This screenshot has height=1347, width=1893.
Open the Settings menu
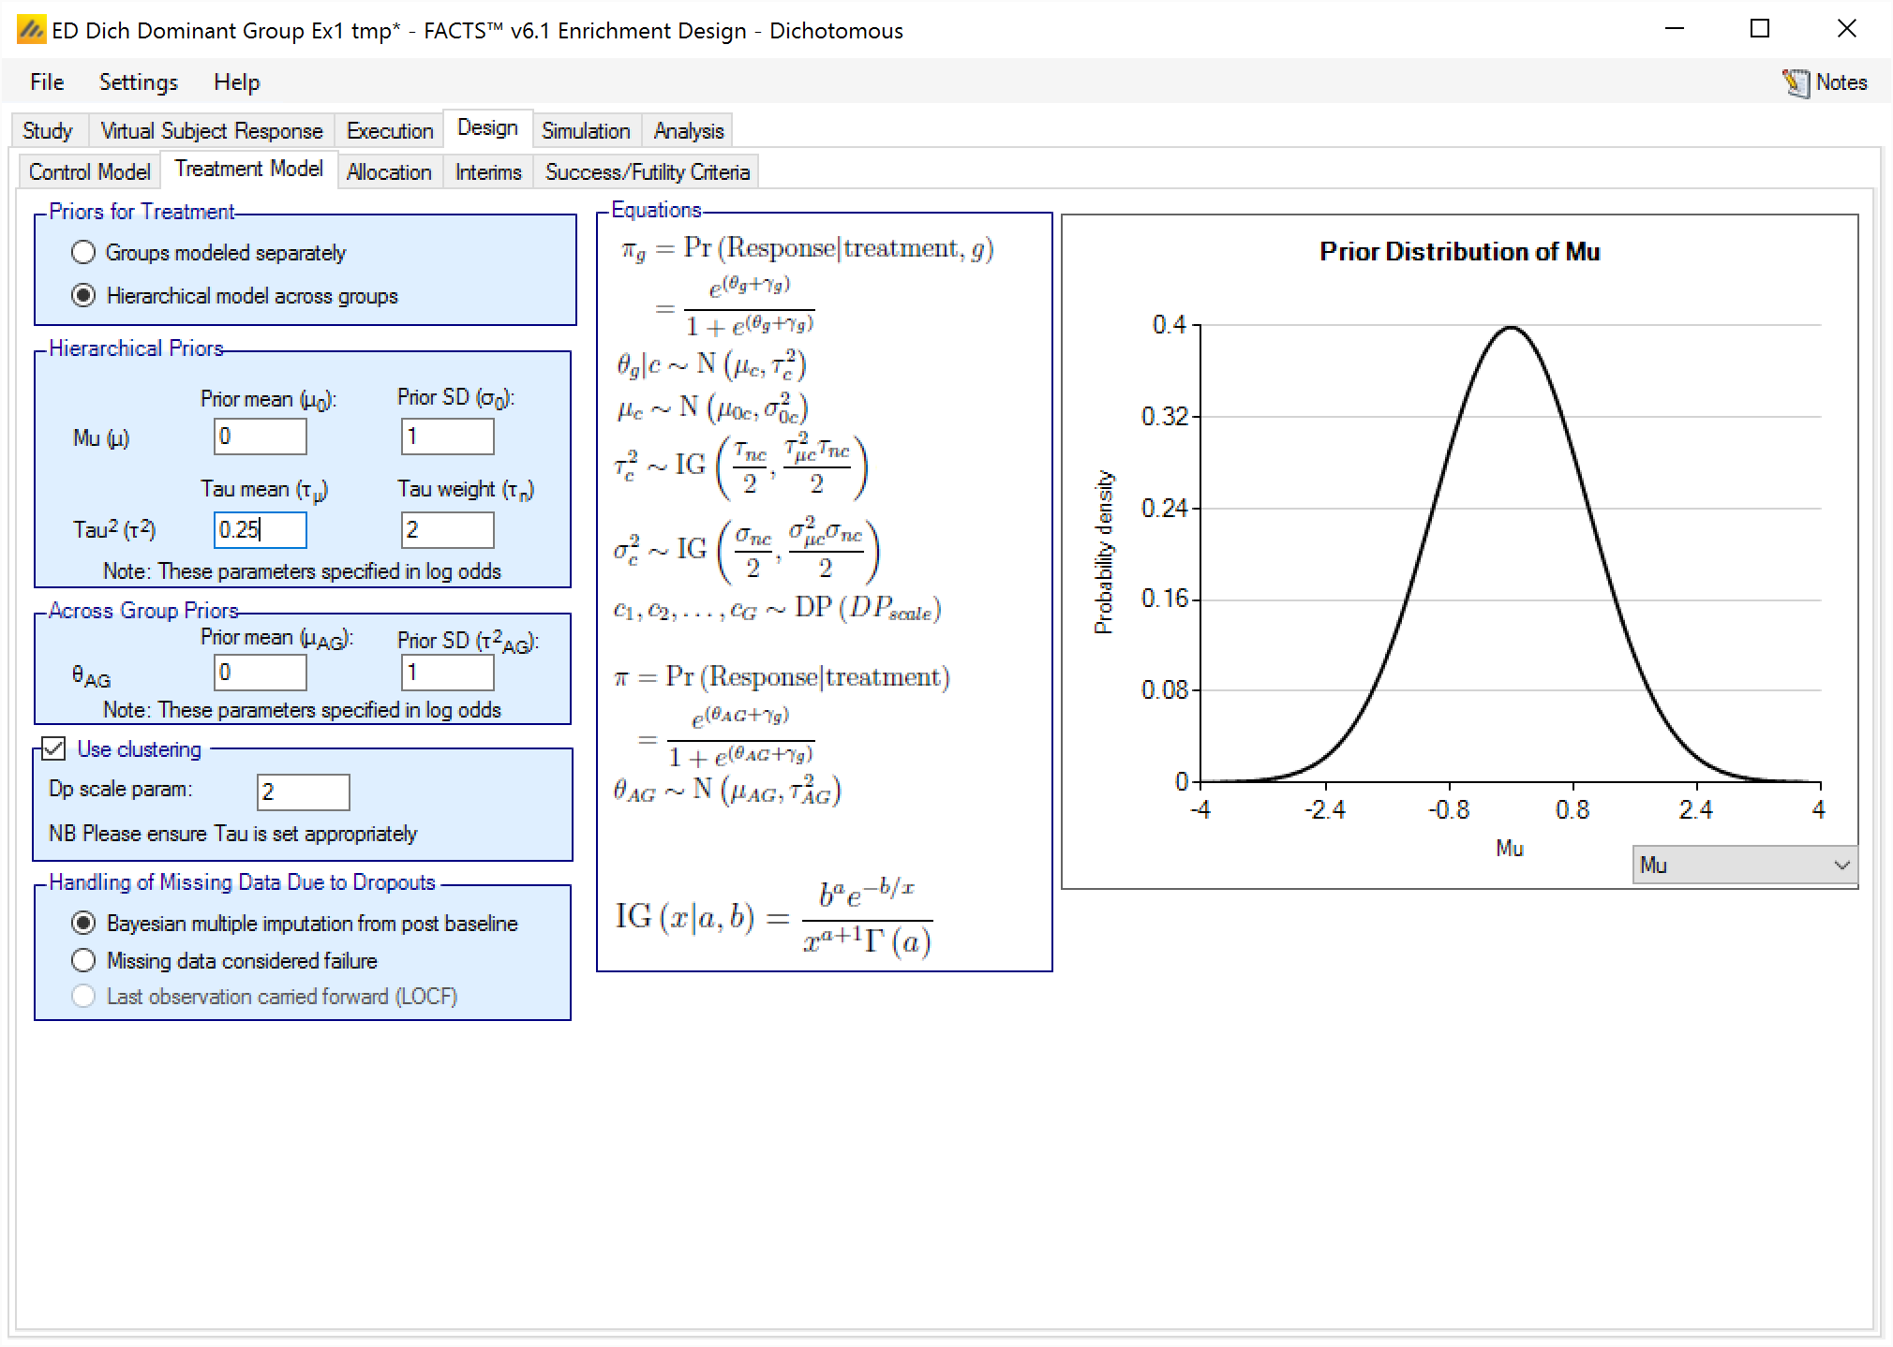click(x=138, y=82)
